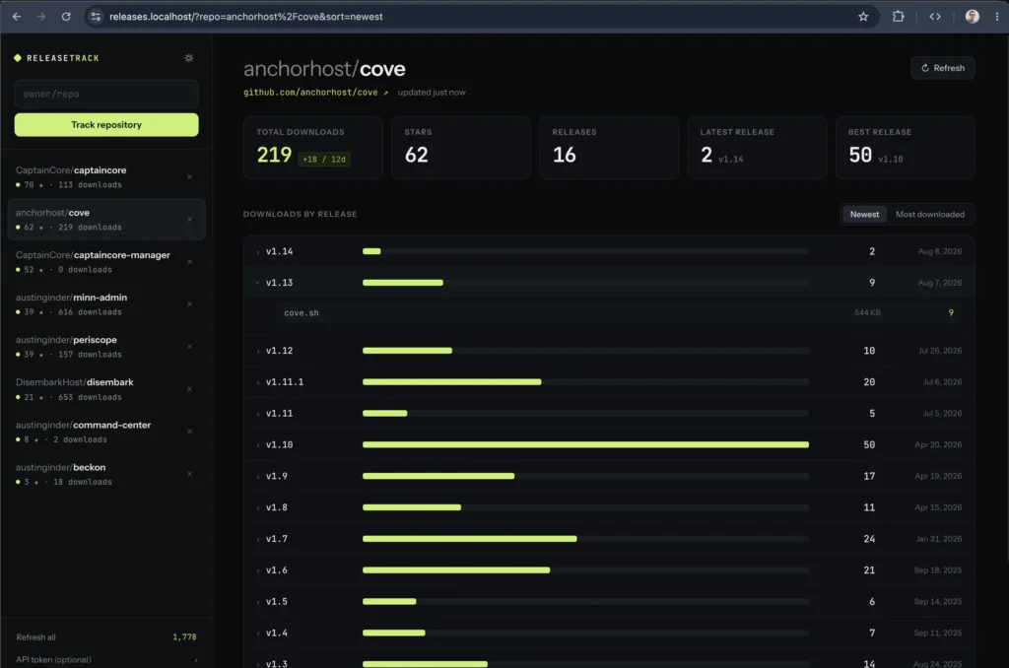
Task: Remove austinginder/beckon from tracked list
Action: click(189, 474)
